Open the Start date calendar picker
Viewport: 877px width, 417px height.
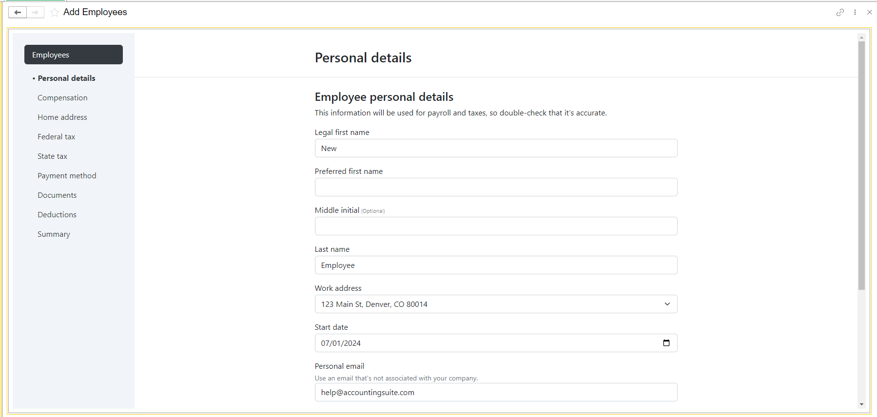[666, 343]
